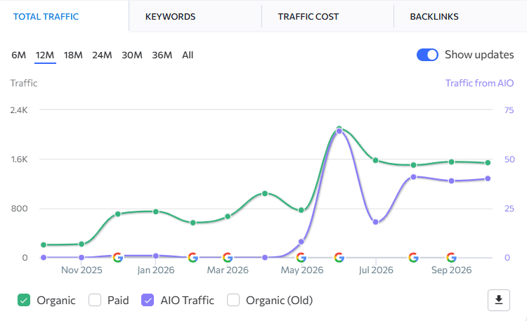Viewport: 527px width, 321px height.
Task: Click the Traffic axis label
Action: tap(23, 83)
